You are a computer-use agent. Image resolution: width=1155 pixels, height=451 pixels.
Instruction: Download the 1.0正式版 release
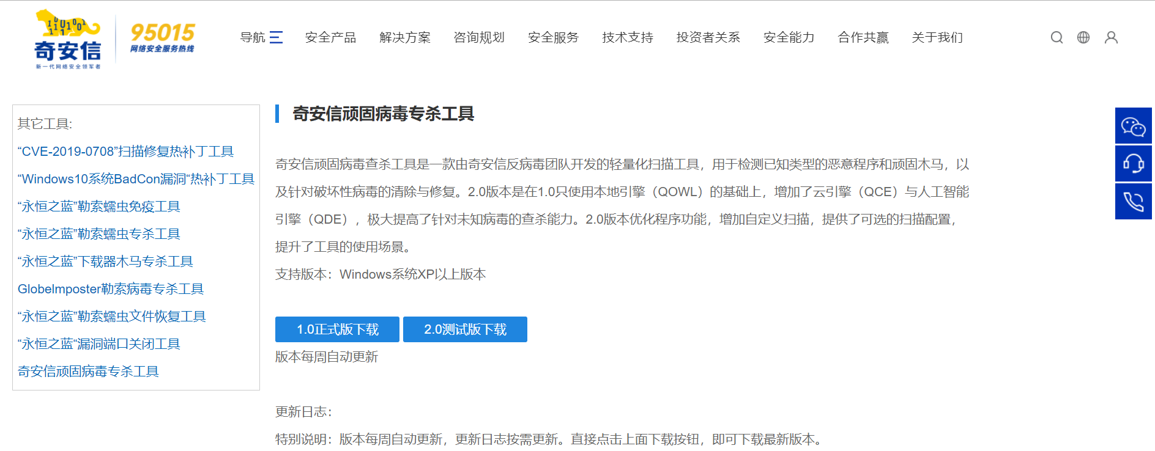(x=337, y=329)
